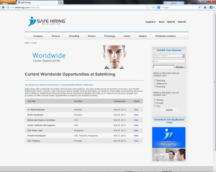Viewport: 216px width, 172px height.
Task: View SEO Trainees job details
Action: [136, 141]
